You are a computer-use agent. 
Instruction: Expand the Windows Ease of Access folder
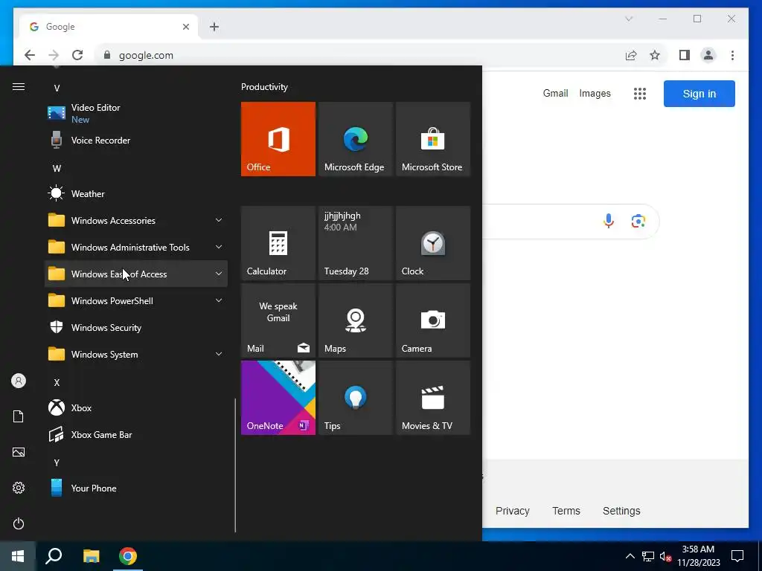(136, 274)
